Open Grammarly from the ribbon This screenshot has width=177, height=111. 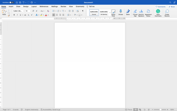[x=158, y=13]
